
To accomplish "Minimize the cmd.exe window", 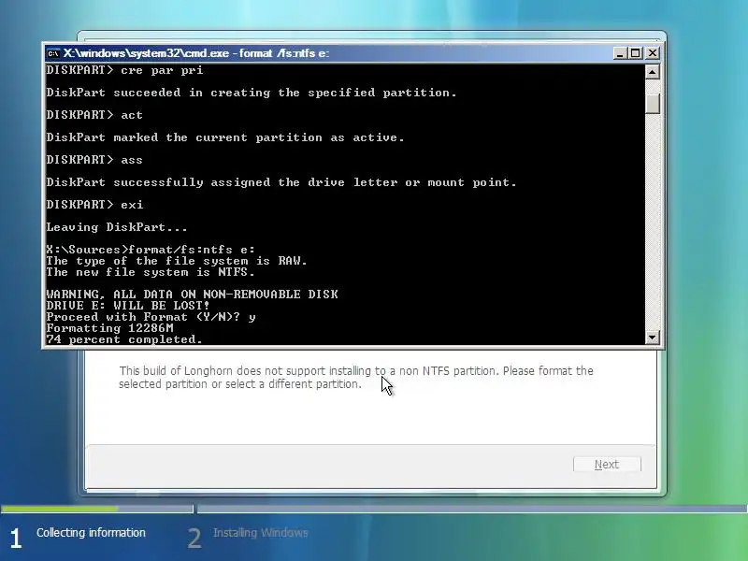I will [x=619, y=53].
